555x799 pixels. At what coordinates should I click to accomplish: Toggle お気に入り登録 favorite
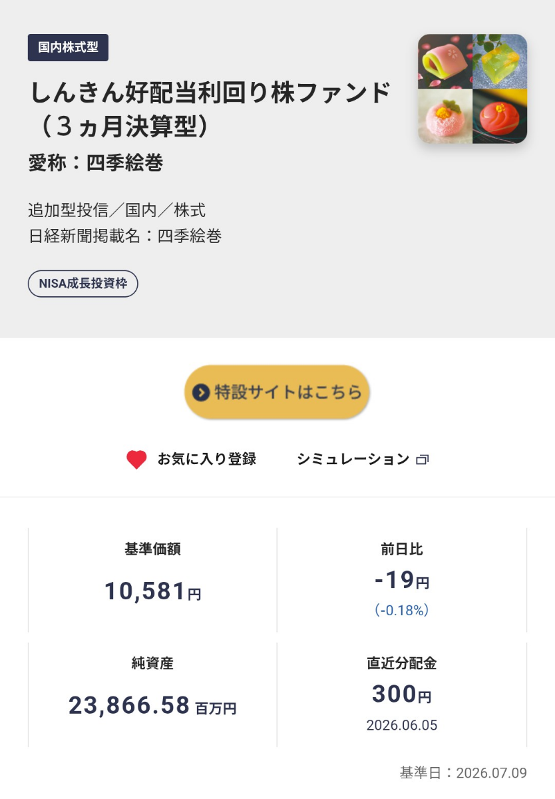click(x=191, y=459)
